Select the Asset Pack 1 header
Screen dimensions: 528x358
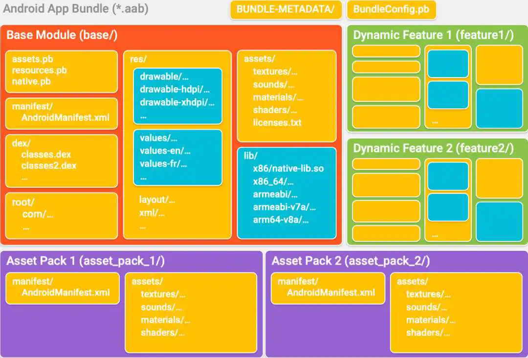coord(86,261)
